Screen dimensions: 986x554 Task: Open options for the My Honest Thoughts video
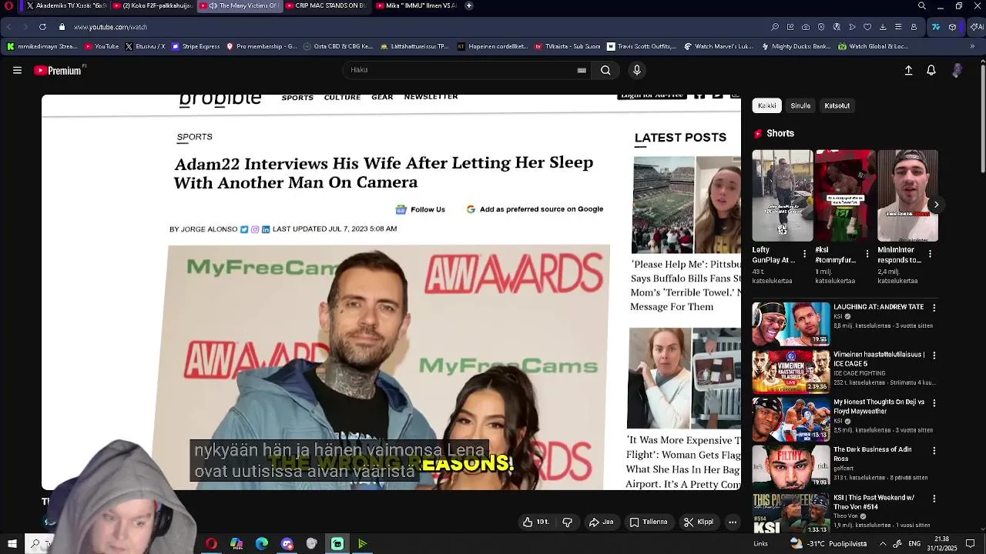point(934,402)
